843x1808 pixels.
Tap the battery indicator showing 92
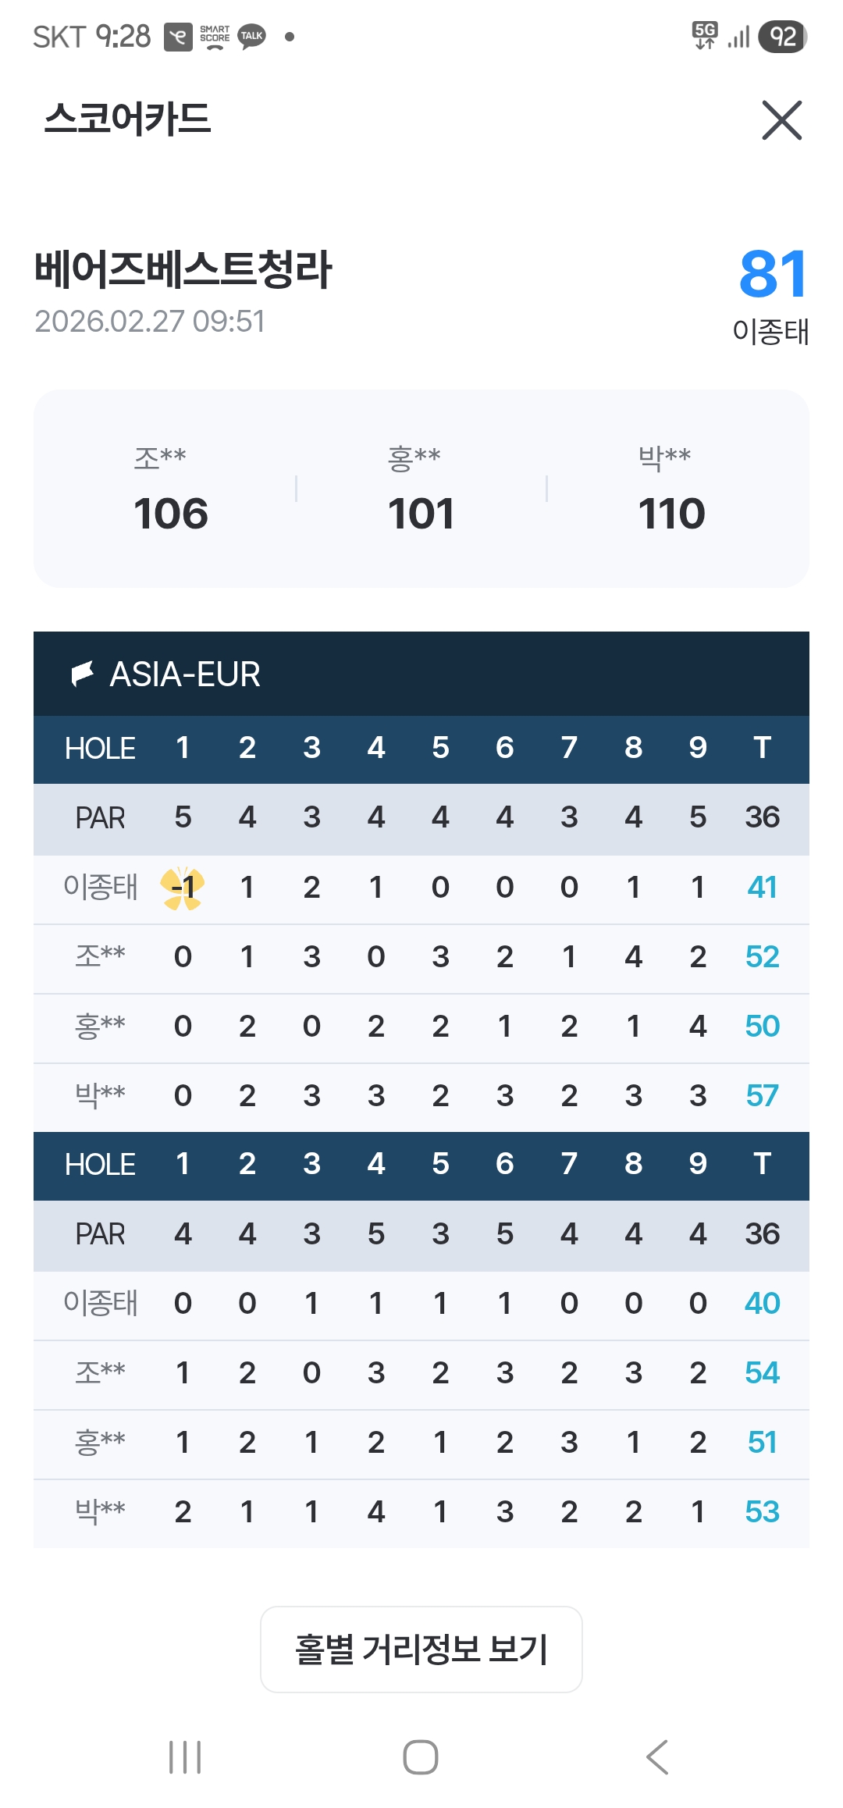(x=783, y=36)
